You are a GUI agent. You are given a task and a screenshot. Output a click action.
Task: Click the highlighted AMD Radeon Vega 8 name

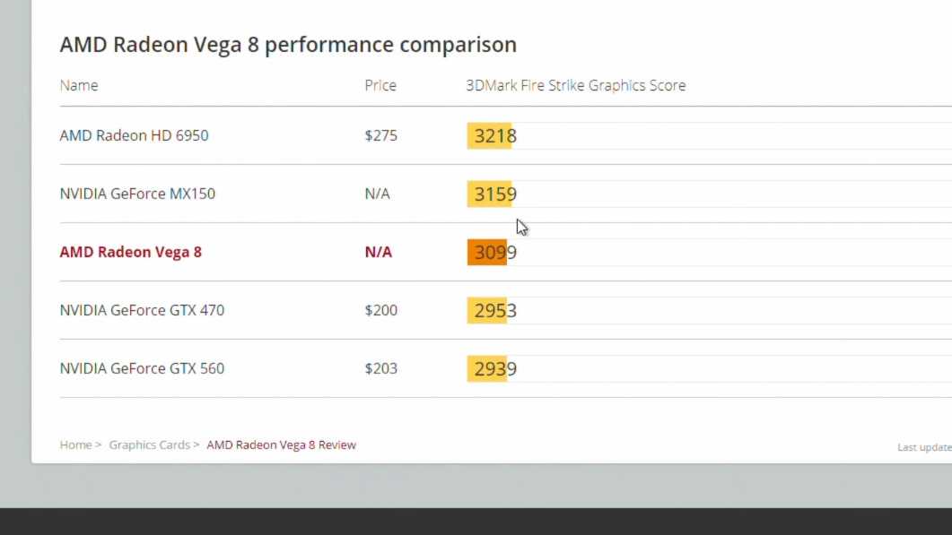130,252
